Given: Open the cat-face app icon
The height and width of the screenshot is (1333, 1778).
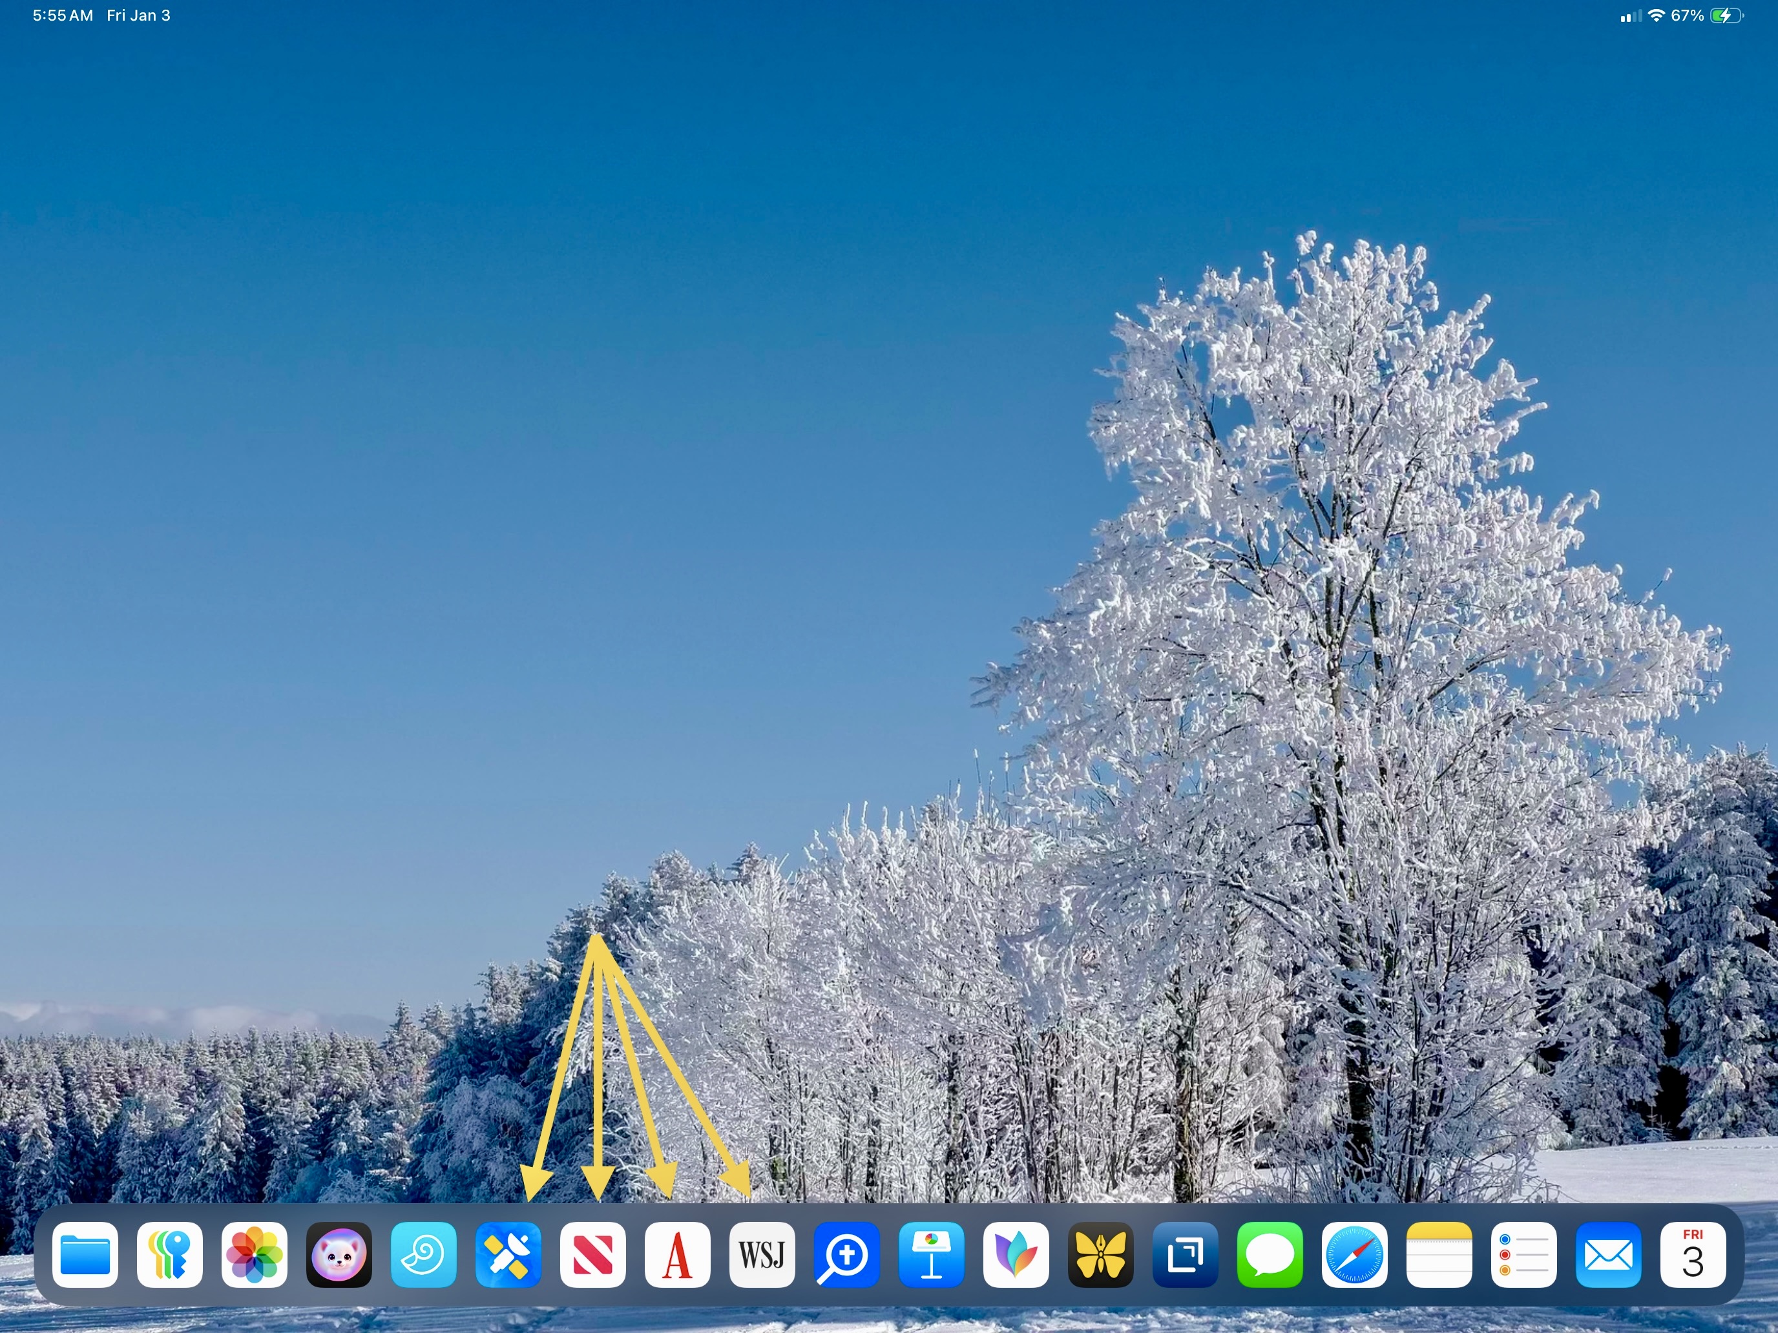Looking at the screenshot, I should tap(339, 1255).
